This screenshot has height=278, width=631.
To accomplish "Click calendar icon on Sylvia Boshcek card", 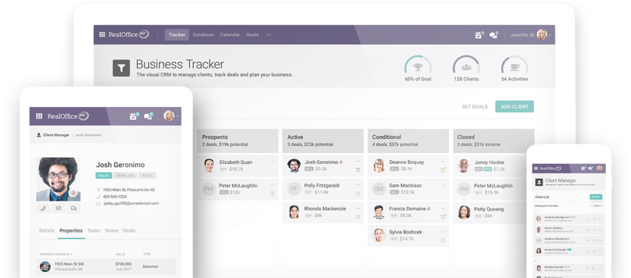I will (x=443, y=240).
